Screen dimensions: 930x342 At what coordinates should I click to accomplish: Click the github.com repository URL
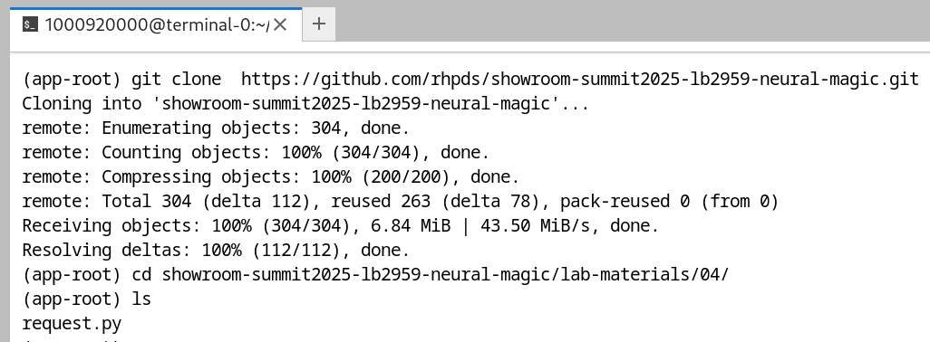(x=580, y=79)
